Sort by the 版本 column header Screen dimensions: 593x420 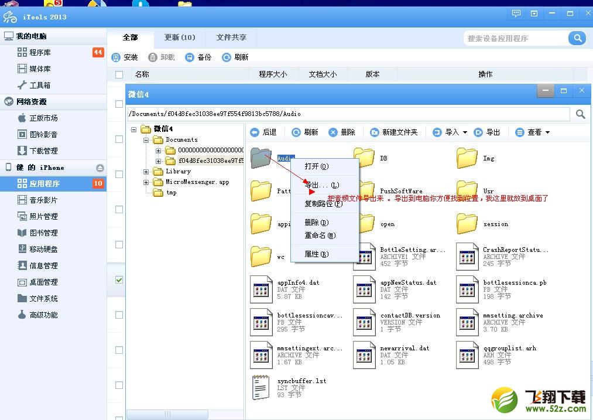click(x=372, y=74)
